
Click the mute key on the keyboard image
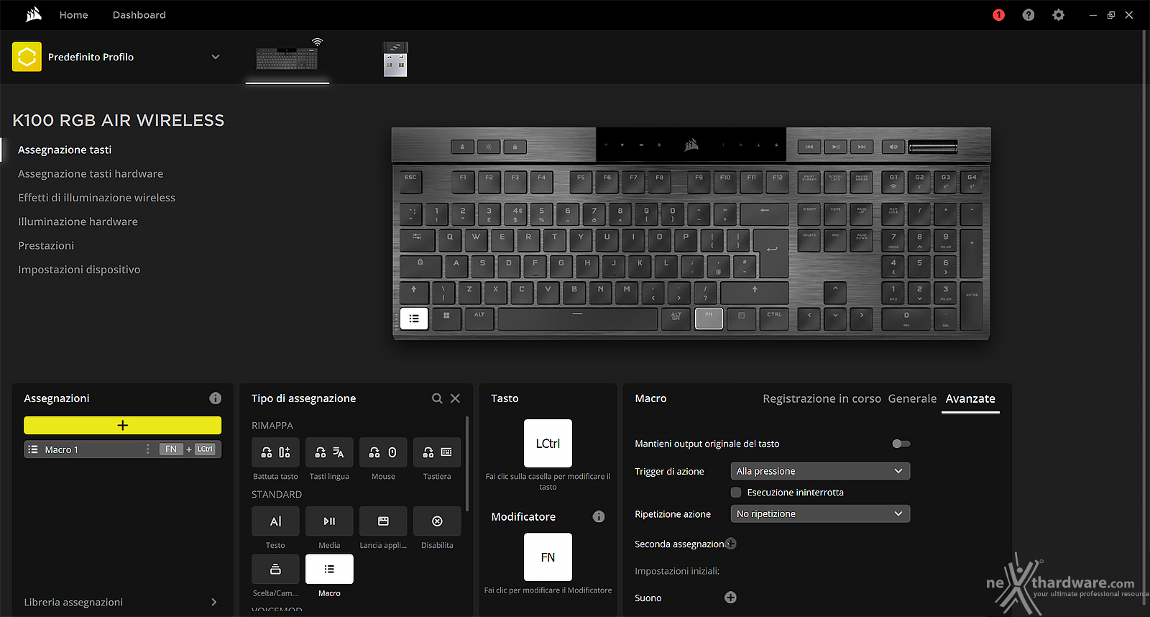click(x=893, y=147)
